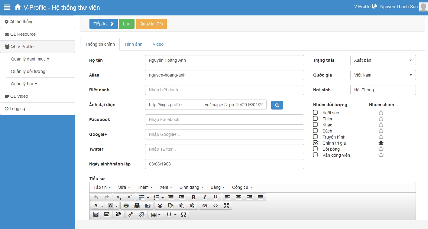
Task: Toggle bold formatting in Tiểu sử editor
Action: [x=194, y=197]
